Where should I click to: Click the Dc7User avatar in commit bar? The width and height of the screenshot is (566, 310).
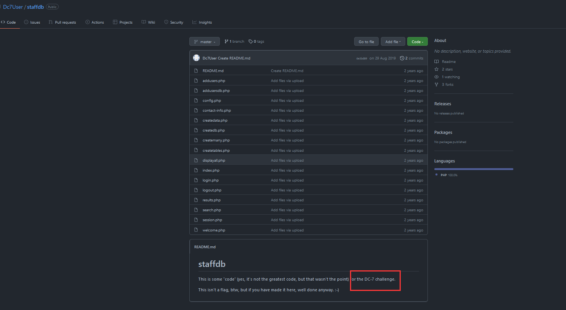coord(196,58)
